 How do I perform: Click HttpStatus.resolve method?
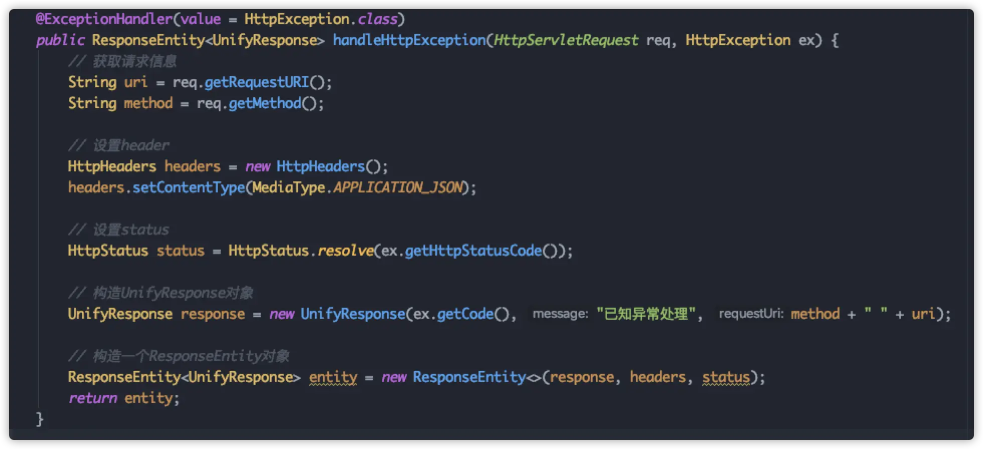tap(301, 251)
